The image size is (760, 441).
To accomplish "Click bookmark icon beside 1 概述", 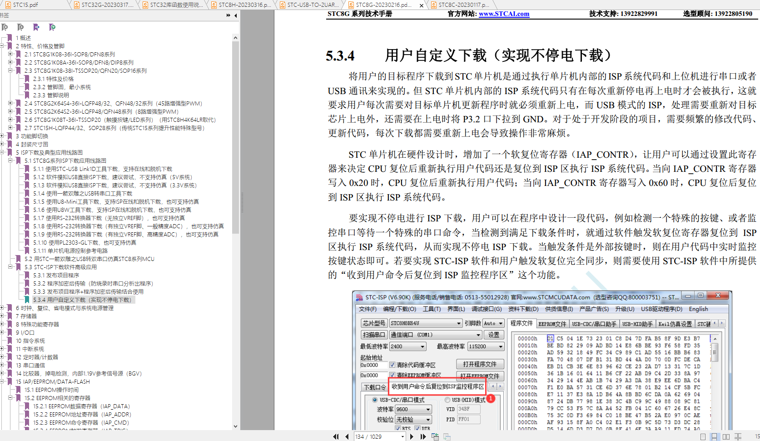I will (10, 38).
